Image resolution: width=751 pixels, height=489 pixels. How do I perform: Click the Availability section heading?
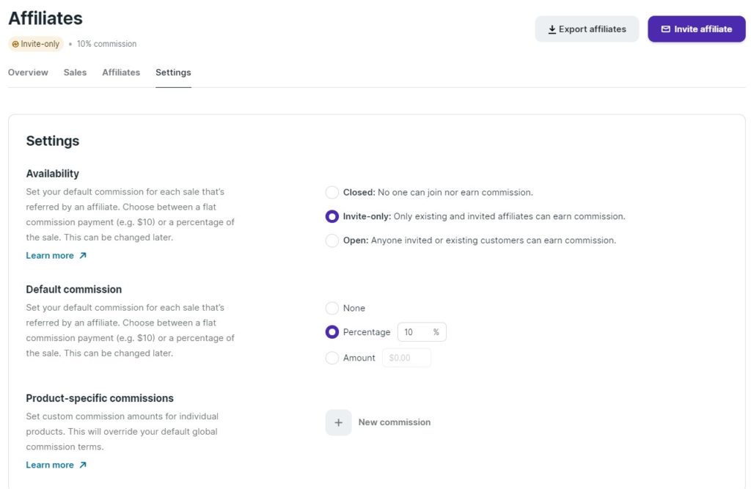click(53, 173)
